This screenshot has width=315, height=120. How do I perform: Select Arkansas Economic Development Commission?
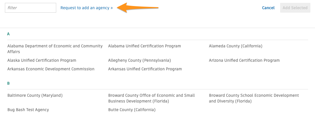(x=51, y=69)
